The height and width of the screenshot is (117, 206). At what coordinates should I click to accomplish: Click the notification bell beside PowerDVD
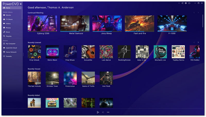click(x=21, y=4)
